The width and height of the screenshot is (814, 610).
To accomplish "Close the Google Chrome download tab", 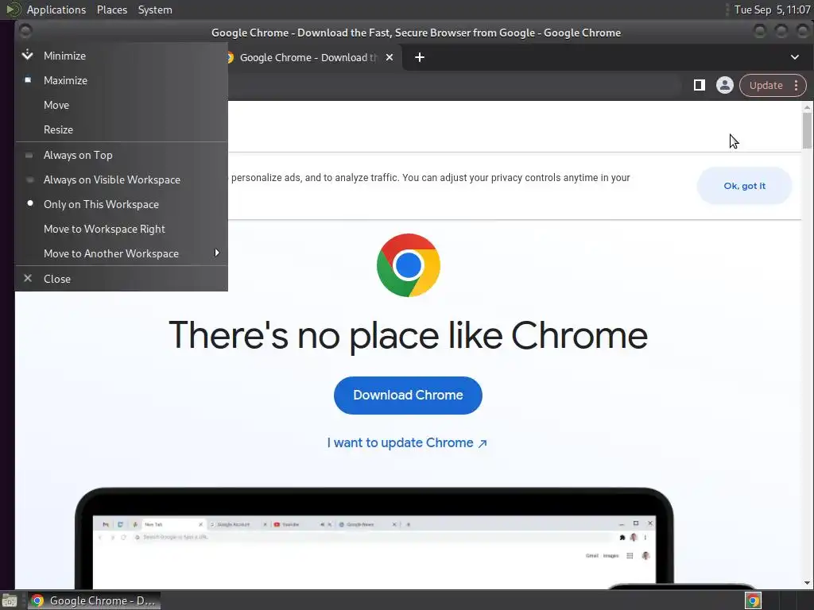I will 390,57.
